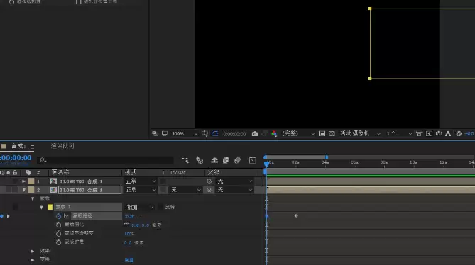Expand layer 1 I LOVE YOU twirl arrow
475x265 pixels.
coord(23,181)
